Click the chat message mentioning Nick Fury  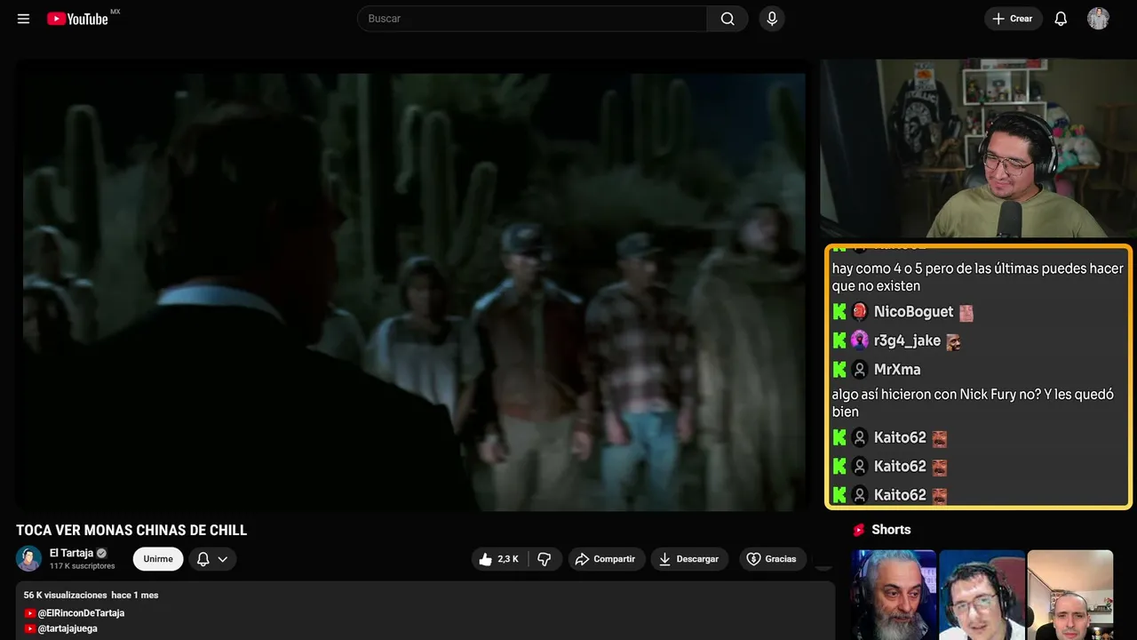click(x=973, y=403)
